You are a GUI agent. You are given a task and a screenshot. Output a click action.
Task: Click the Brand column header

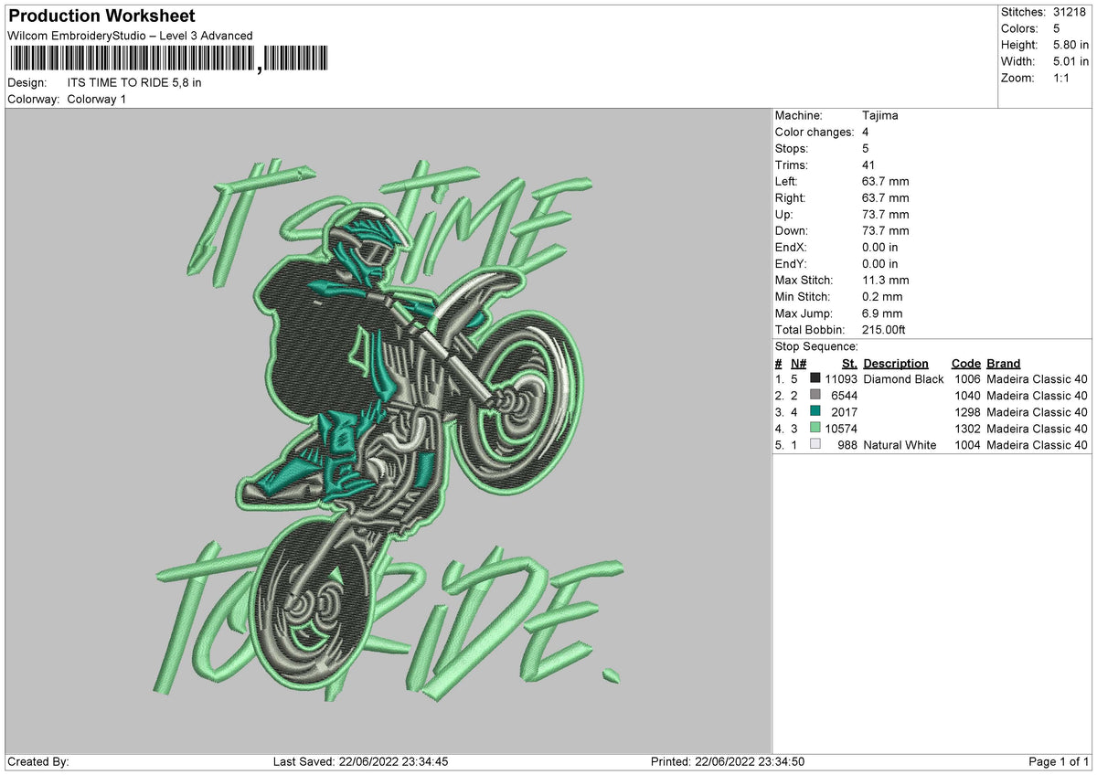point(1002,363)
